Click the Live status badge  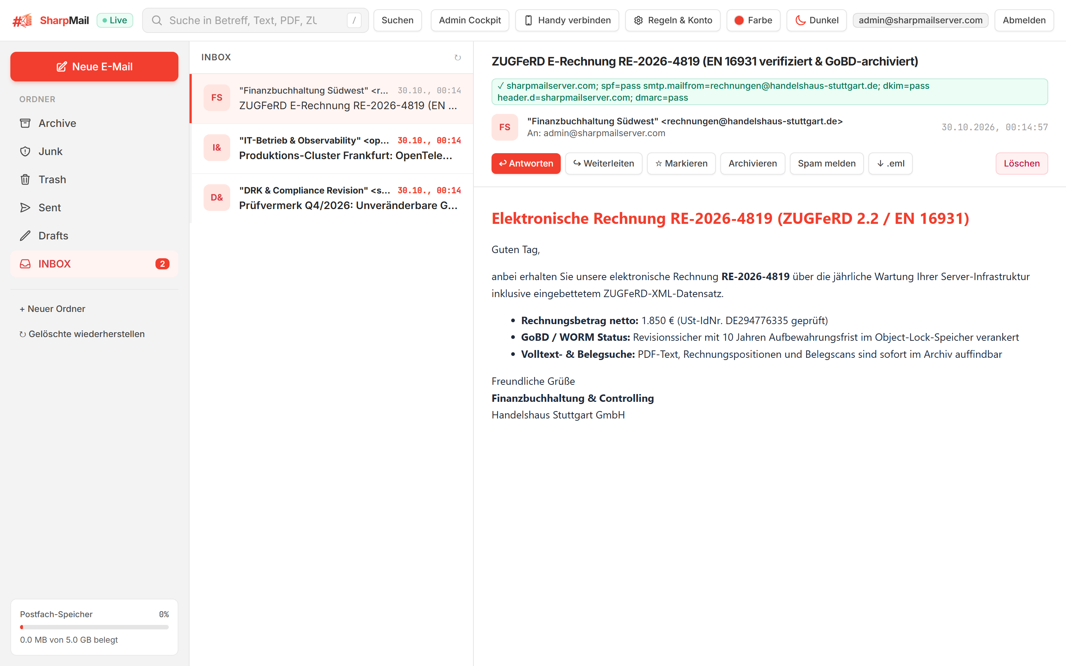[114, 20]
